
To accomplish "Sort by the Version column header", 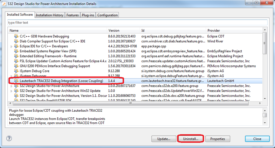I will point(123,31).
